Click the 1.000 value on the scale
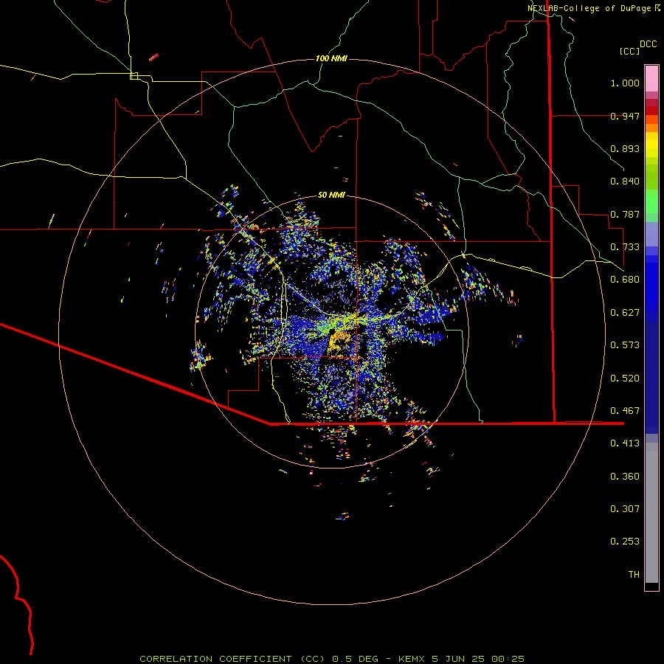Viewport: 664px width, 664px height. click(x=625, y=83)
